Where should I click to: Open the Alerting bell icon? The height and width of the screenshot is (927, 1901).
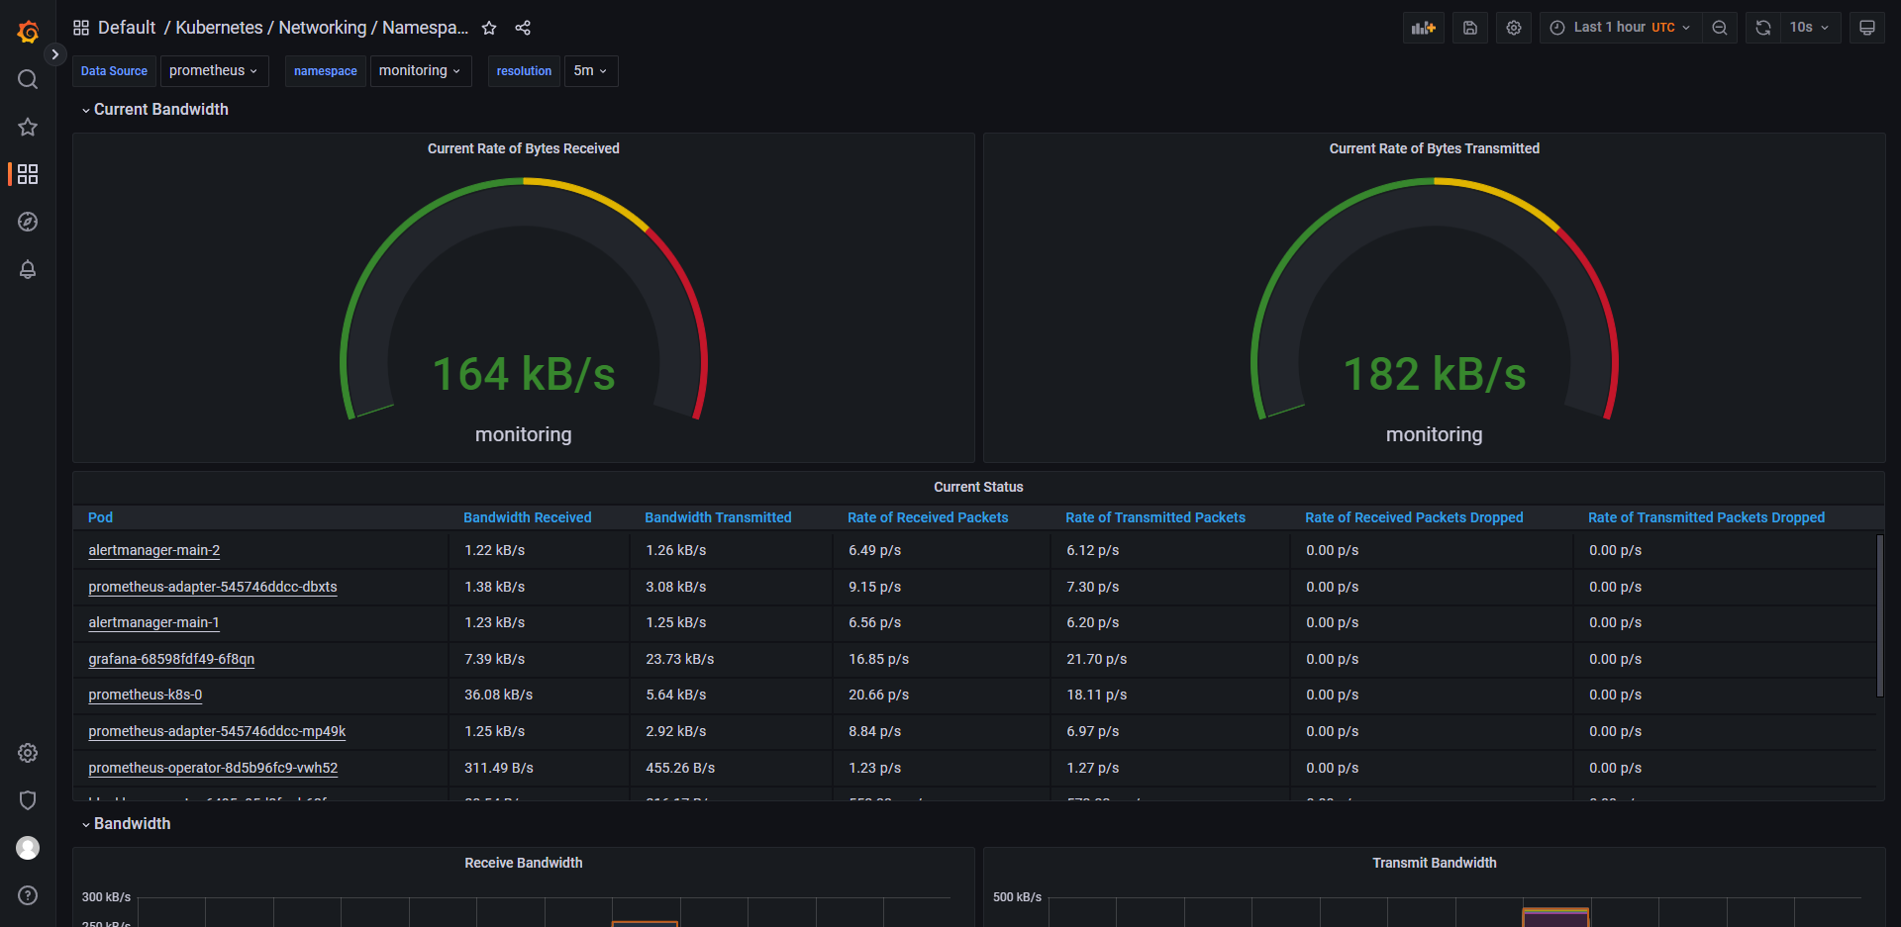(28, 269)
